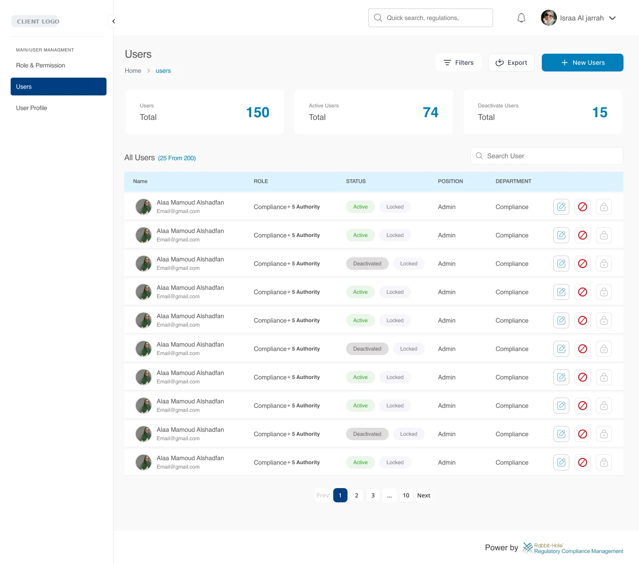The image size is (639, 564).
Task: Click the edit icon in the fifth user row
Action: coord(561,320)
